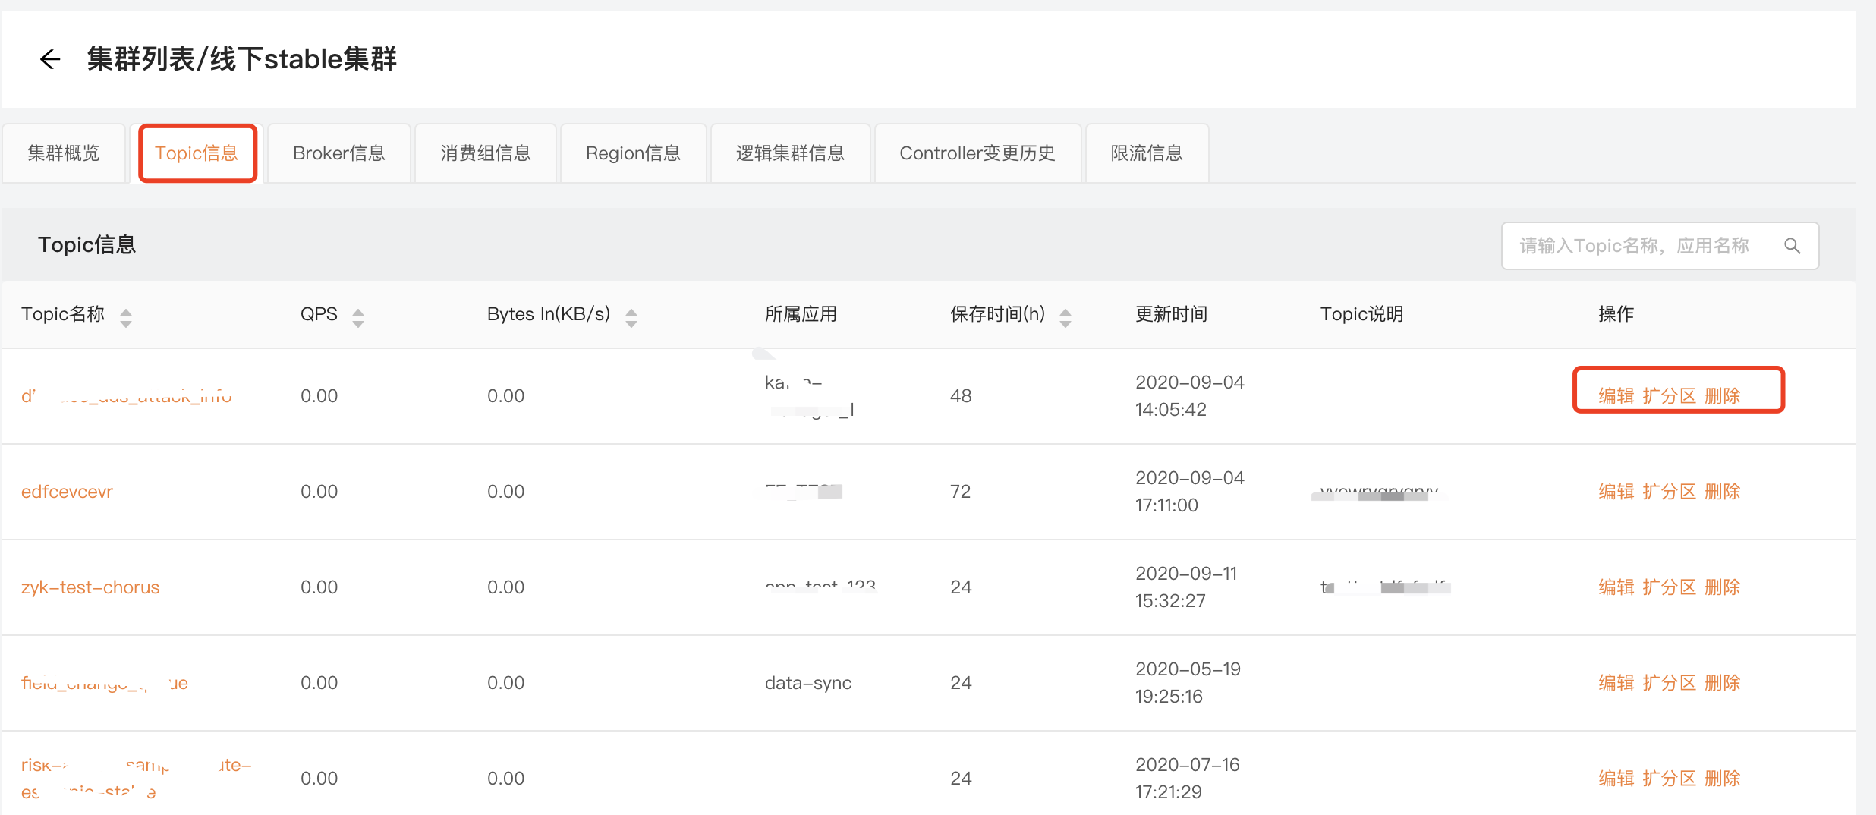Open the Controller变更历史 tab
Image resolution: width=1876 pixels, height=815 pixels.
click(977, 153)
